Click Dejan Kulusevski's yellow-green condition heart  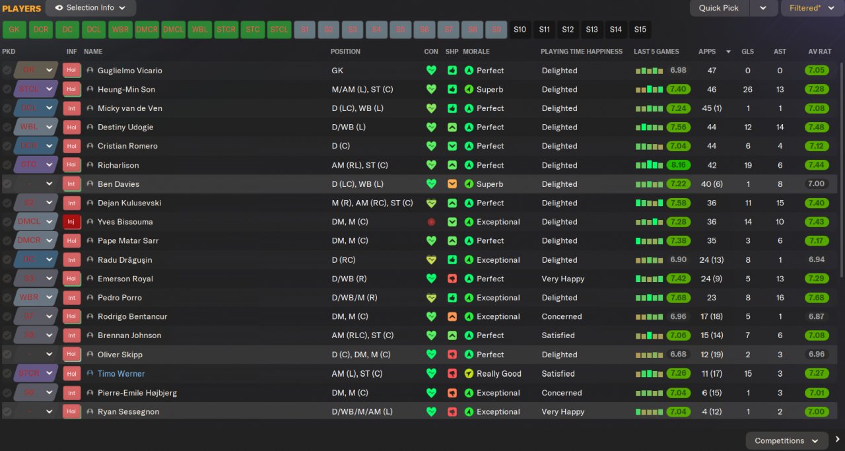click(x=431, y=203)
